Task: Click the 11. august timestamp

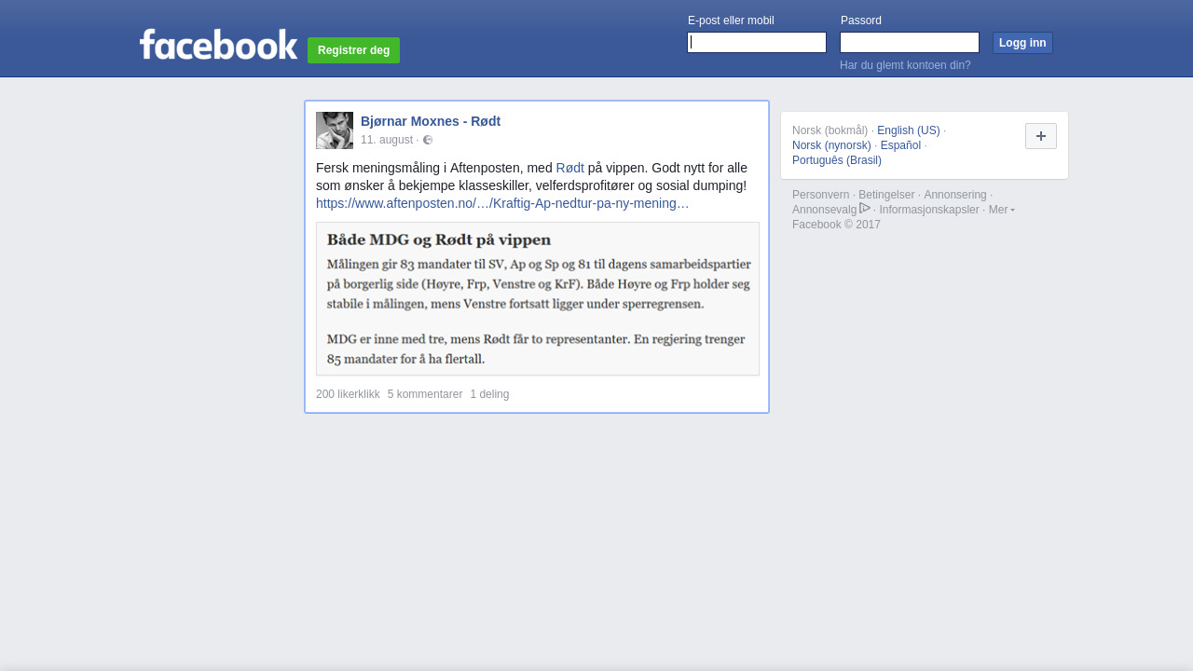Action: (x=387, y=140)
